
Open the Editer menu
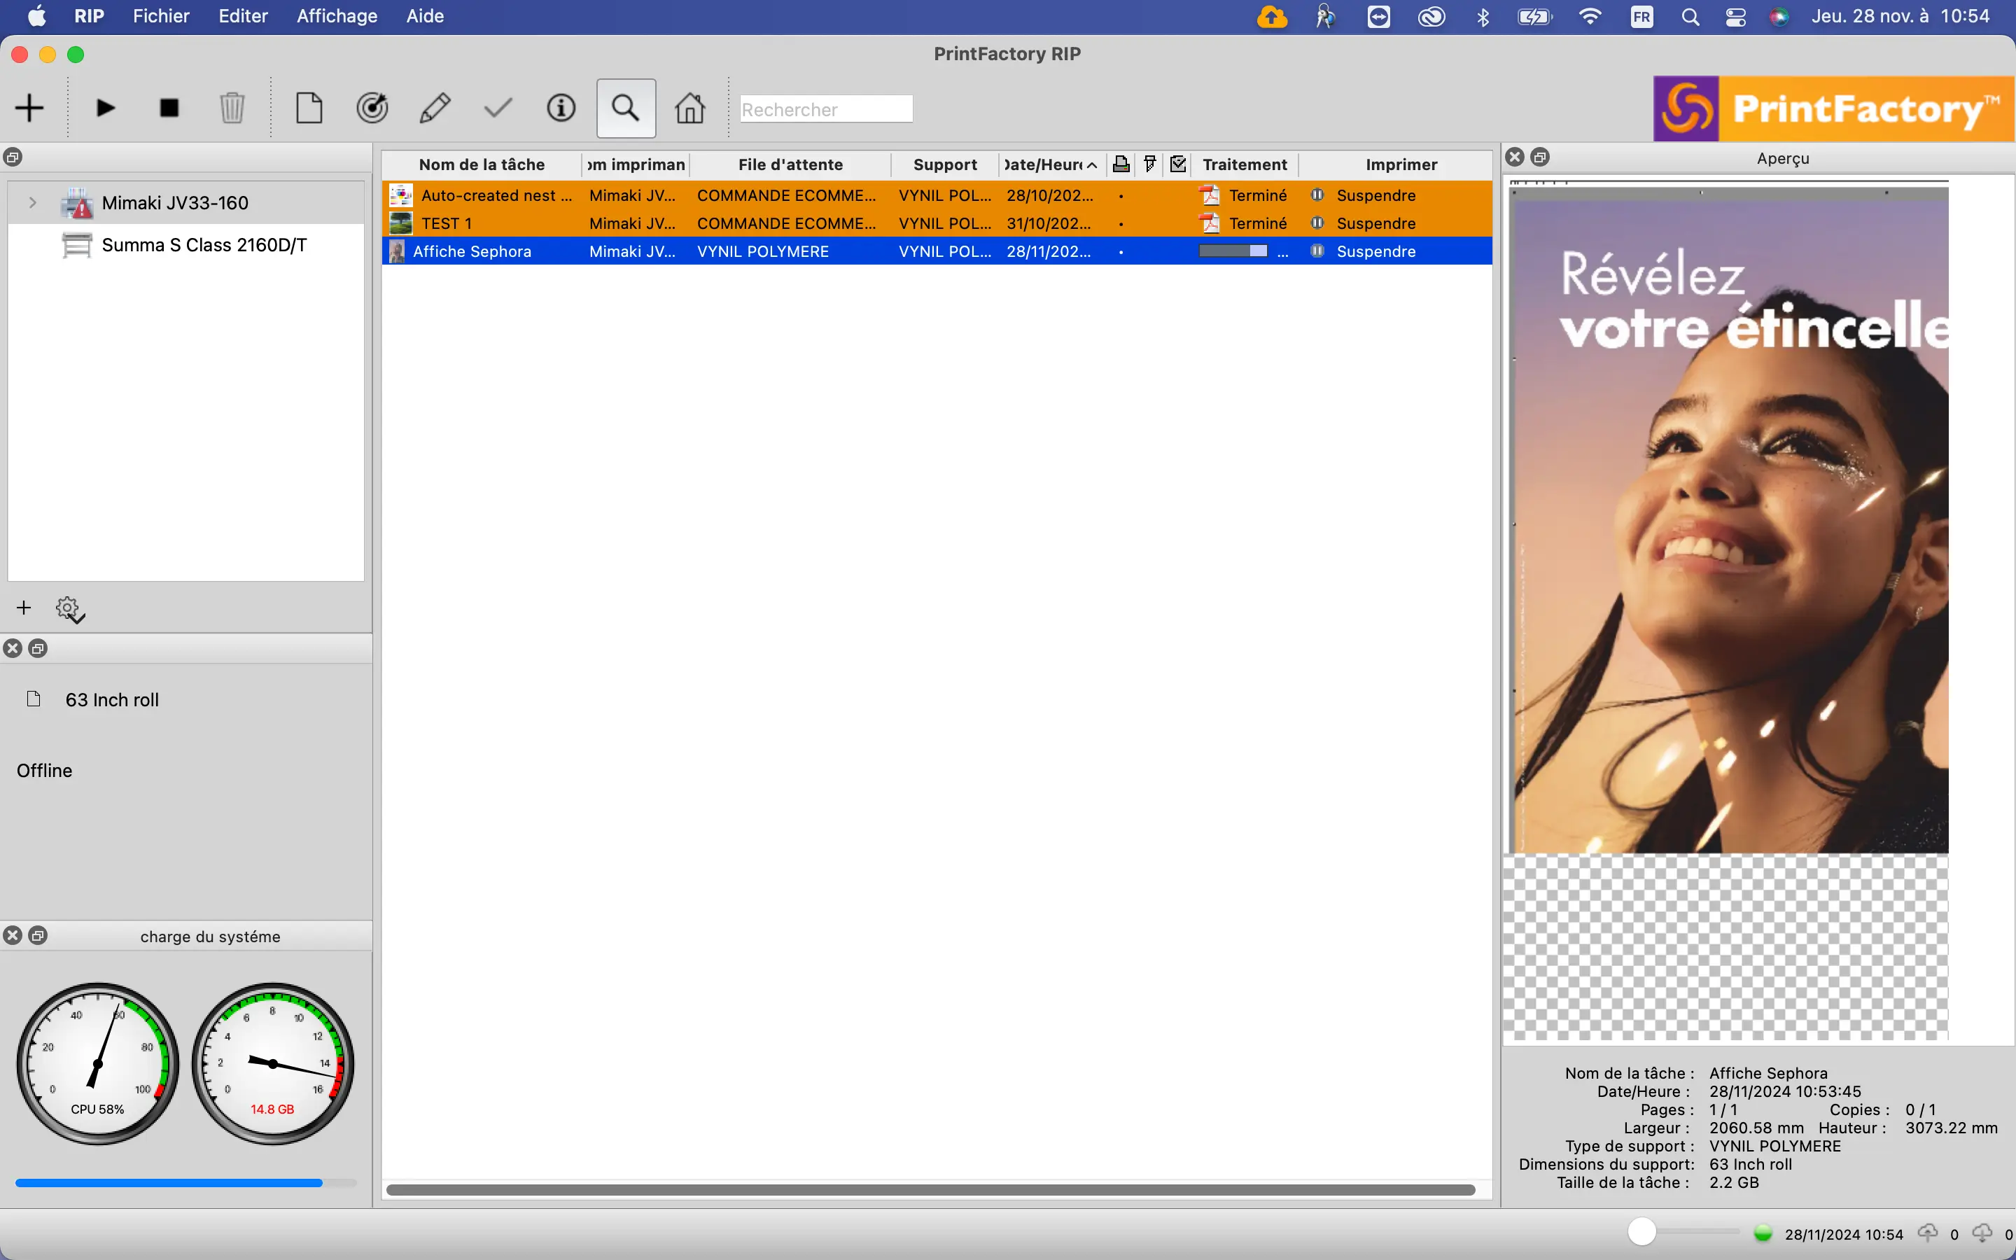242,16
